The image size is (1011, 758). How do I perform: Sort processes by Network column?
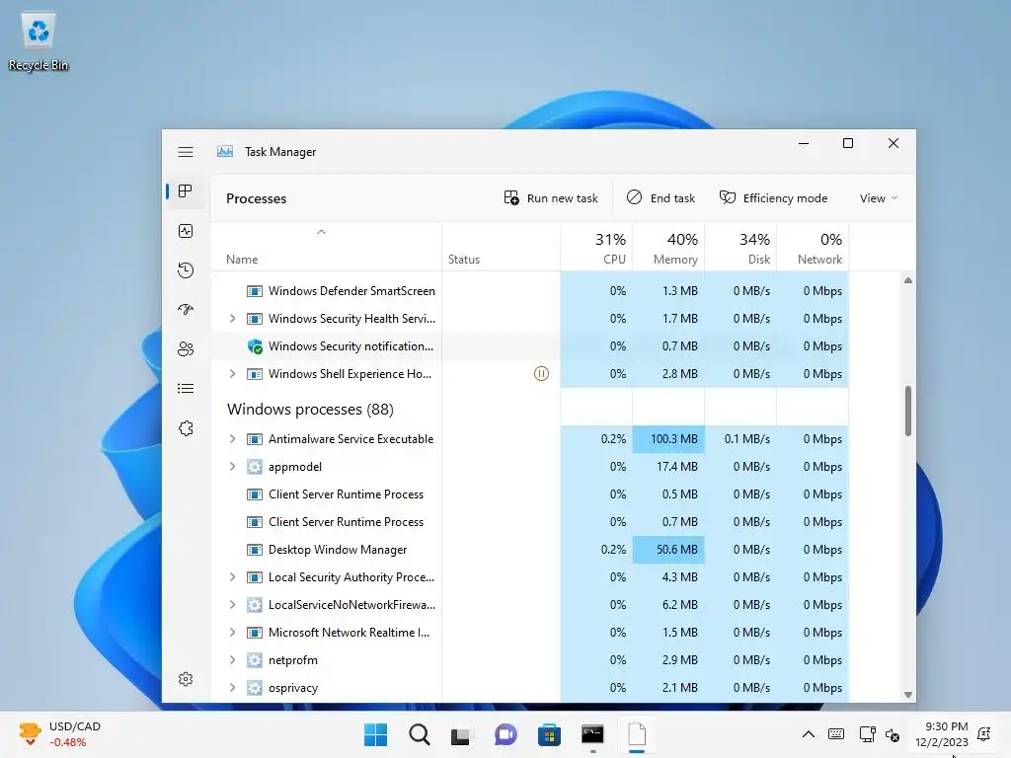coord(814,248)
